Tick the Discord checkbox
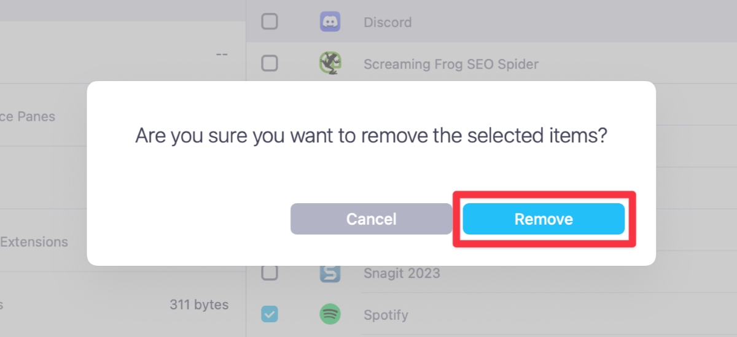Screen dimensions: 737x337 [270, 22]
